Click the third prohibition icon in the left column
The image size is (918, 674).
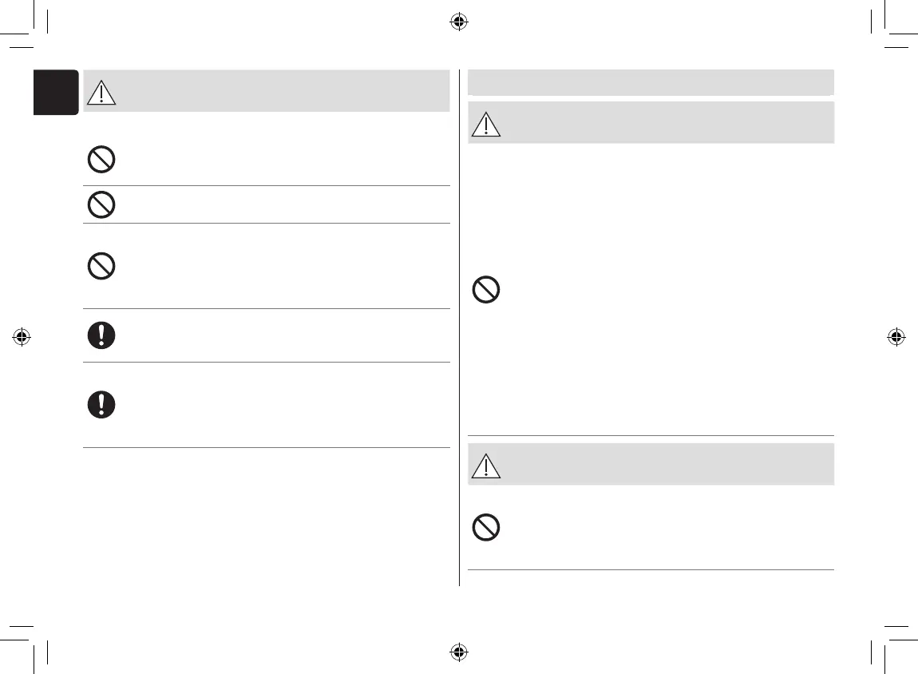[x=101, y=265]
